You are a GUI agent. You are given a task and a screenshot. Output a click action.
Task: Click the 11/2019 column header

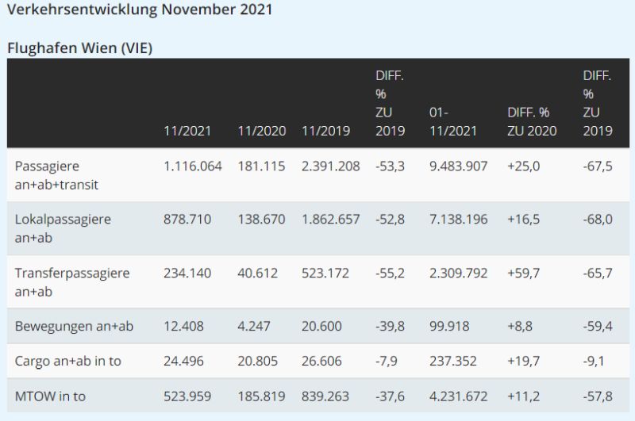326,132
